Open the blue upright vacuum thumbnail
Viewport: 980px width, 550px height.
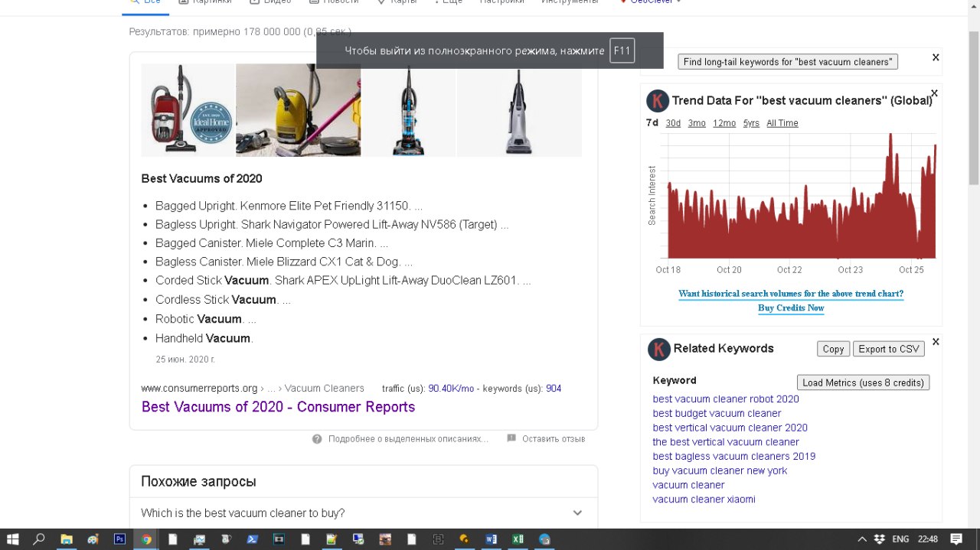(x=408, y=110)
